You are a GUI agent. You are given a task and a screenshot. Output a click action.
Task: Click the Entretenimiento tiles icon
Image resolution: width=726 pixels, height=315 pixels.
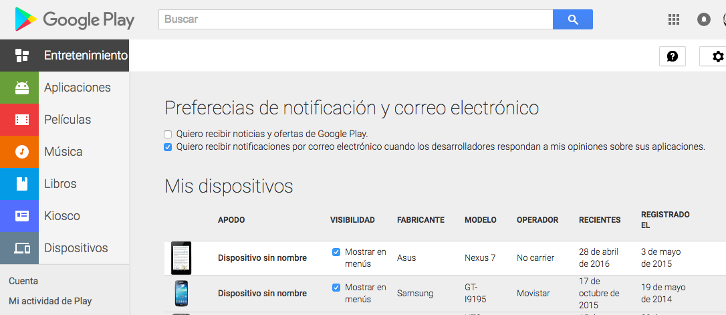pyautogui.click(x=22, y=56)
